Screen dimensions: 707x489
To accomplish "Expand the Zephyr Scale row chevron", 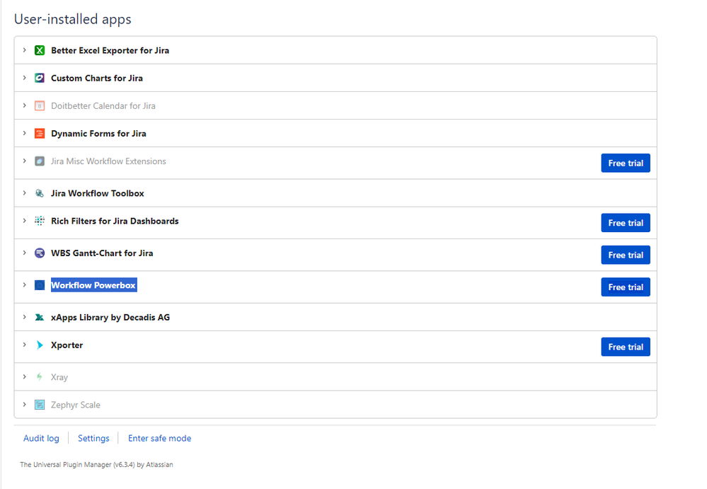I will [24, 405].
